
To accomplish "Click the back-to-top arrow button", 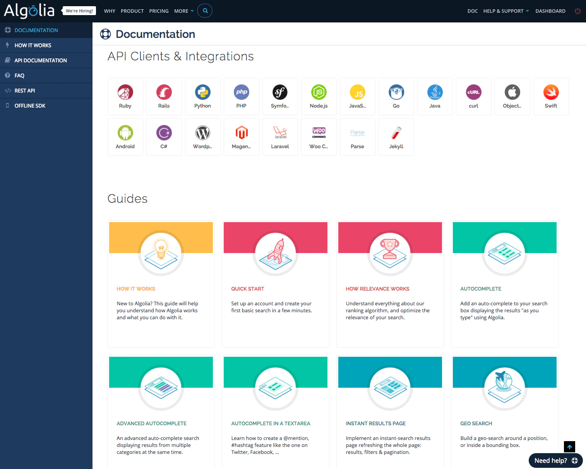I will coord(569,447).
